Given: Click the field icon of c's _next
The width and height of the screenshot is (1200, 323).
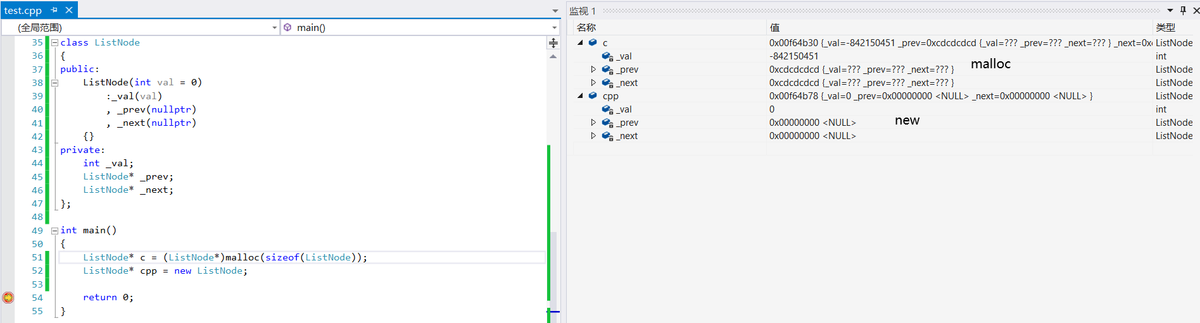Looking at the screenshot, I should (x=607, y=83).
